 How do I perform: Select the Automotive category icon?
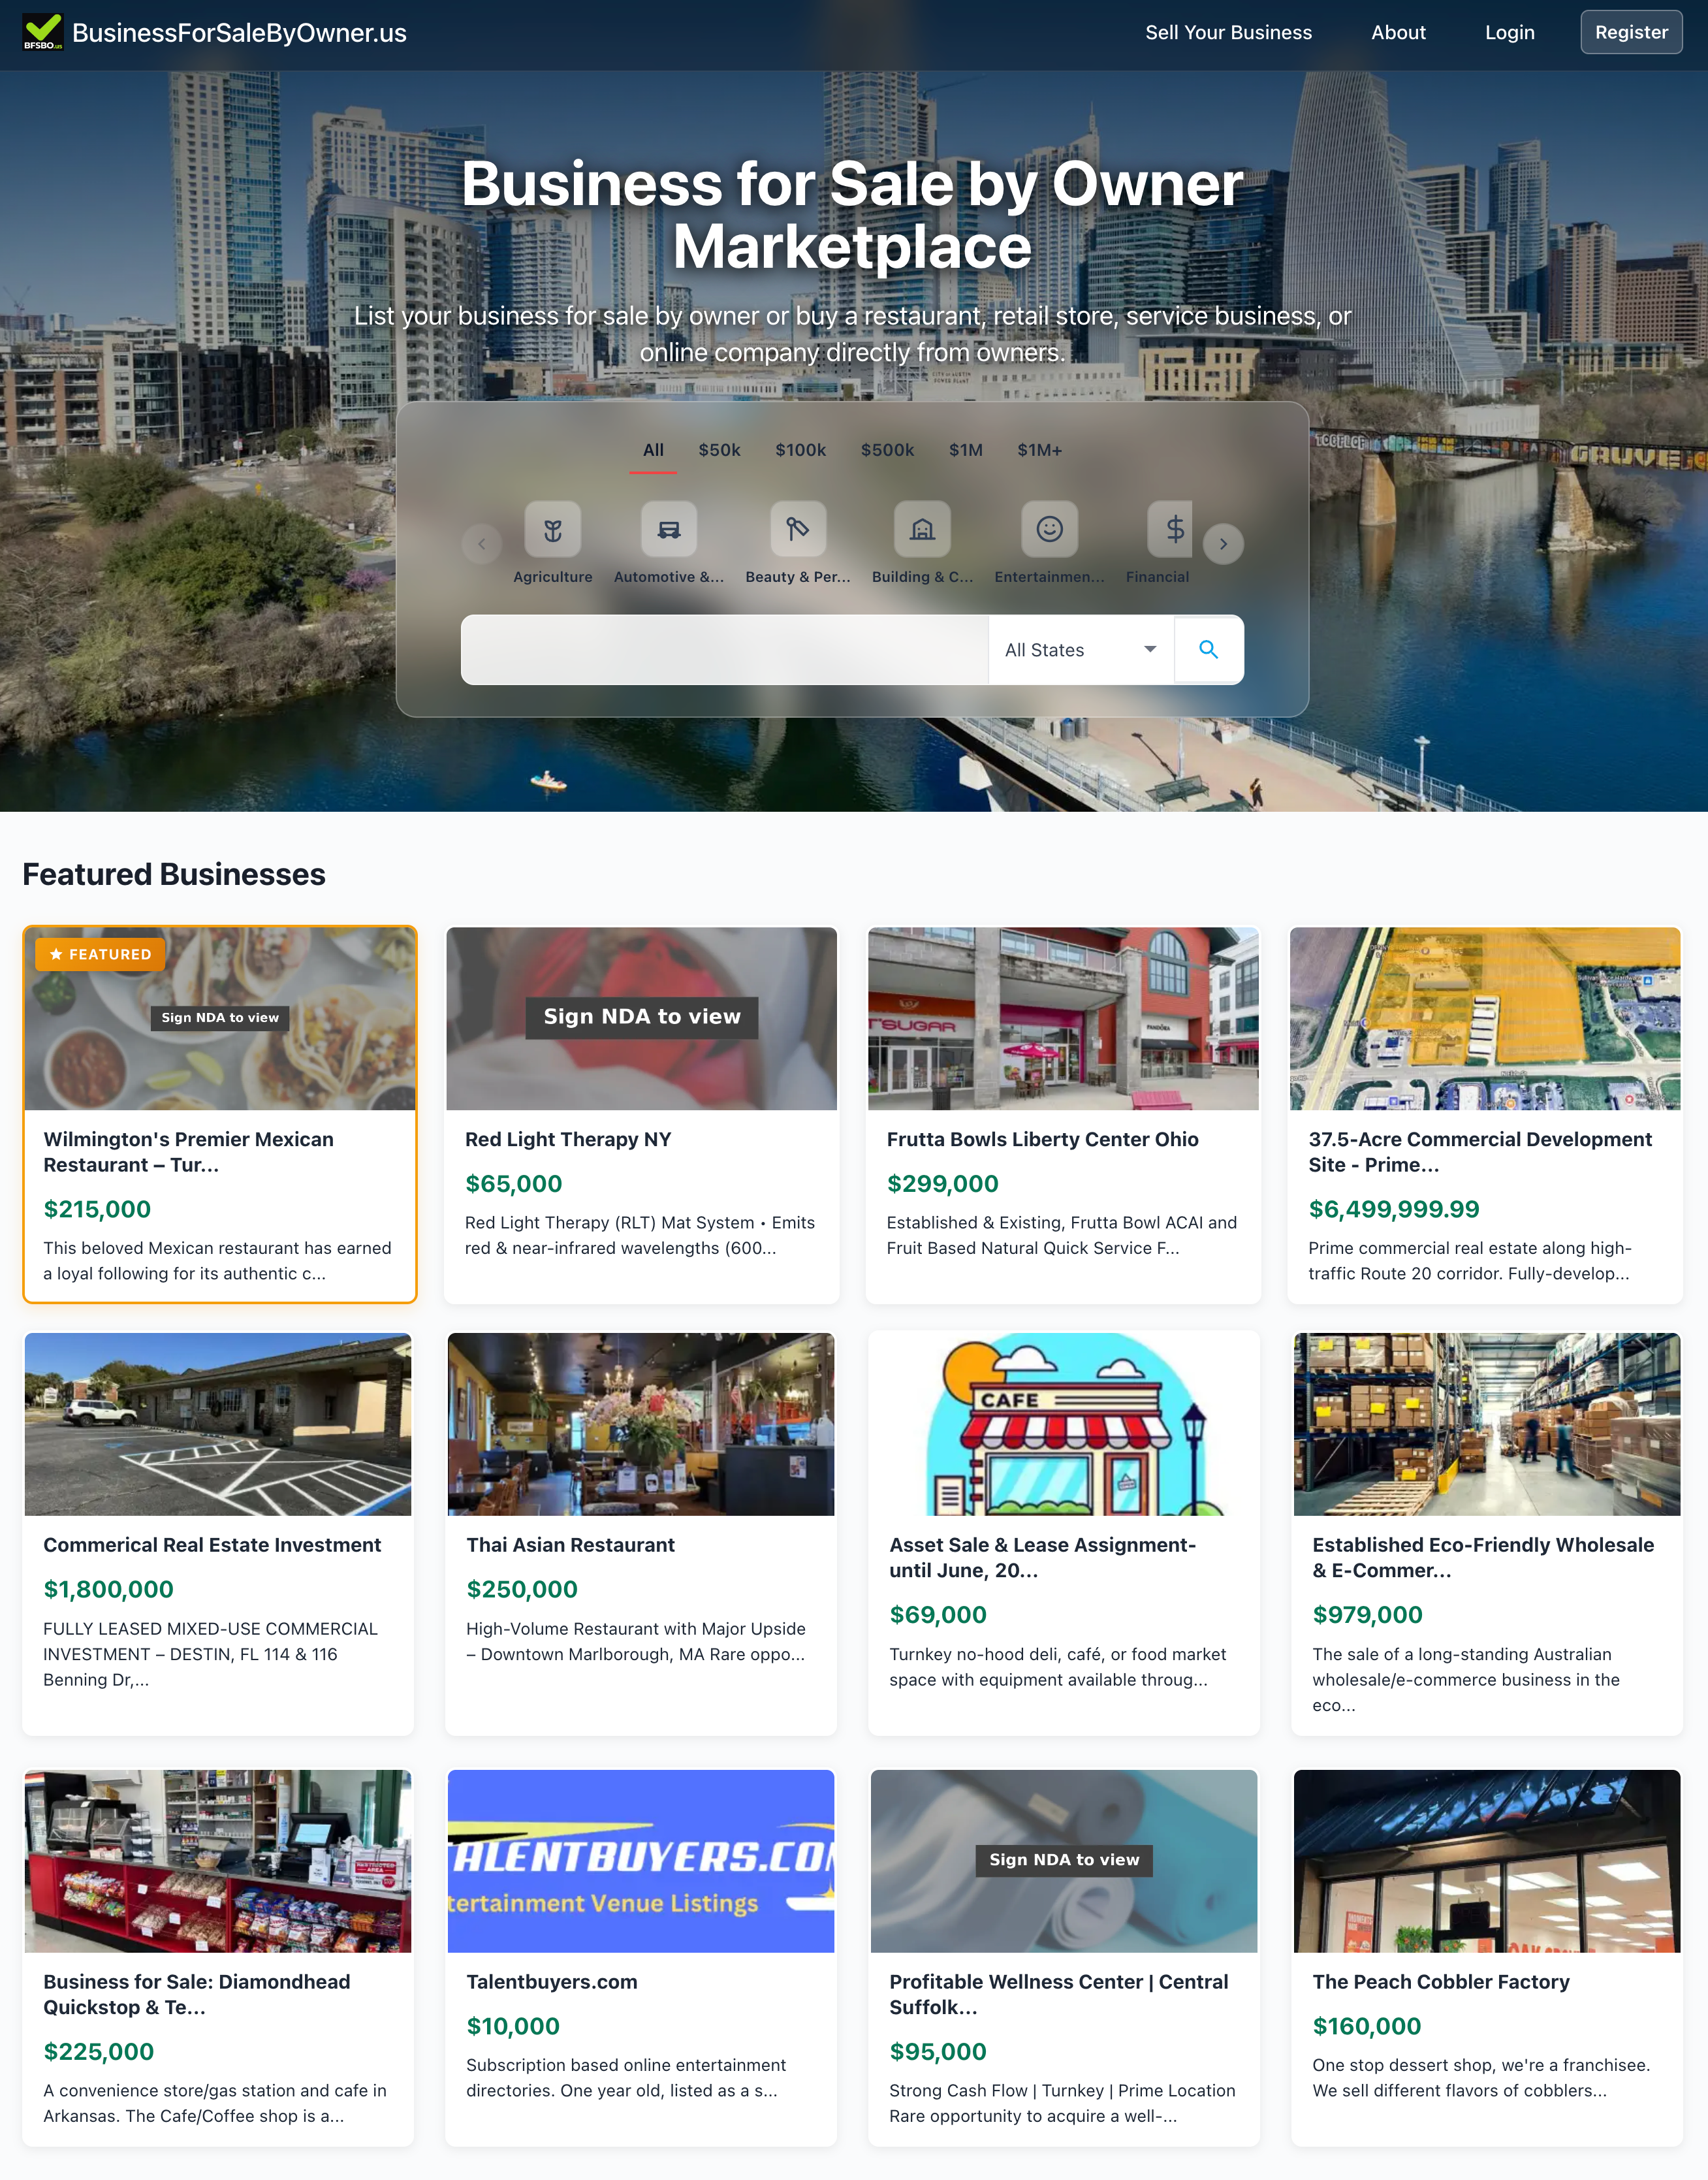click(x=669, y=529)
